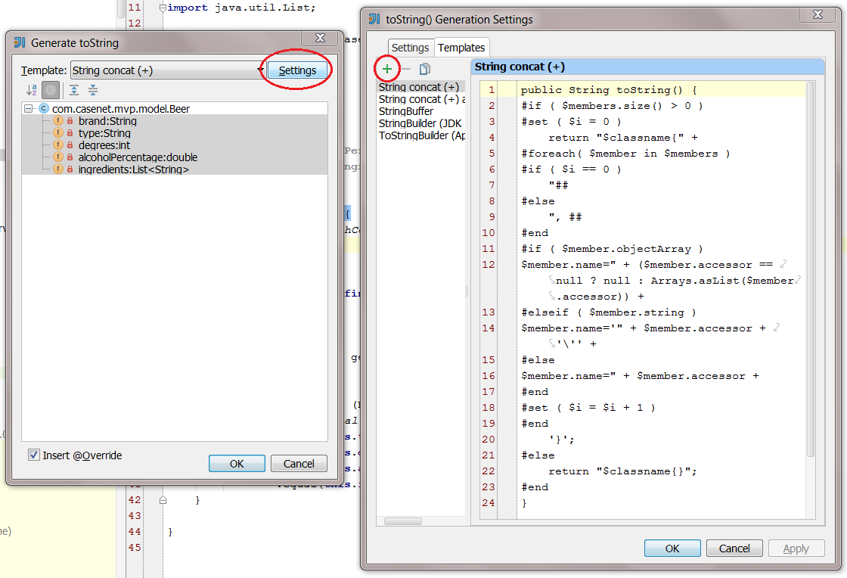Click the Collapse All tree icon
847x578 pixels.
(93, 90)
